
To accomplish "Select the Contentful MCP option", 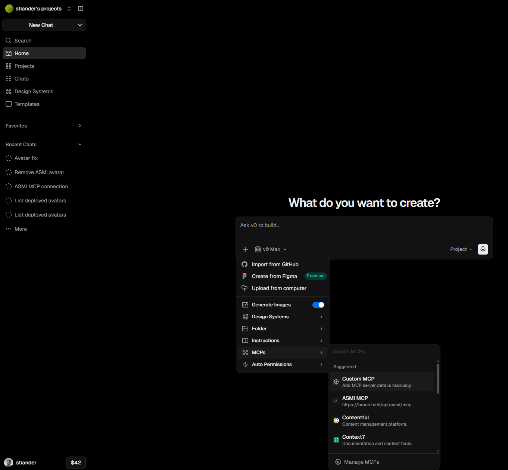I will pos(383,420).
